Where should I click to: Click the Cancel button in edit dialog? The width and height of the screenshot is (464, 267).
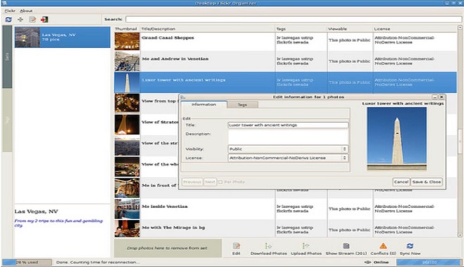[x=401, y=182]
